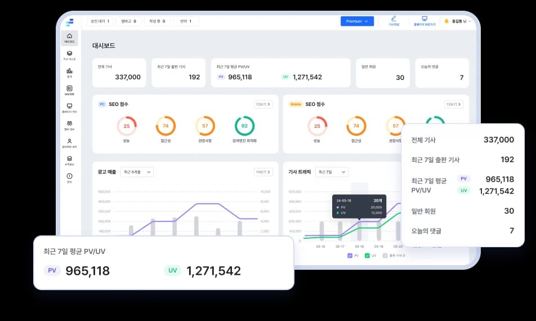Click the notification bell icon
Screen dimensions: 536x321
446,21
